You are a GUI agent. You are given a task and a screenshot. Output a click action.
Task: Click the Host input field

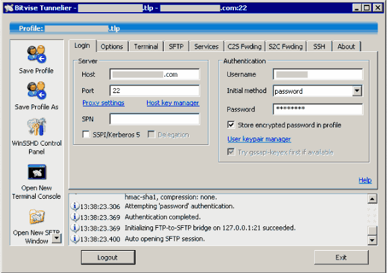[x=154, y=74]
